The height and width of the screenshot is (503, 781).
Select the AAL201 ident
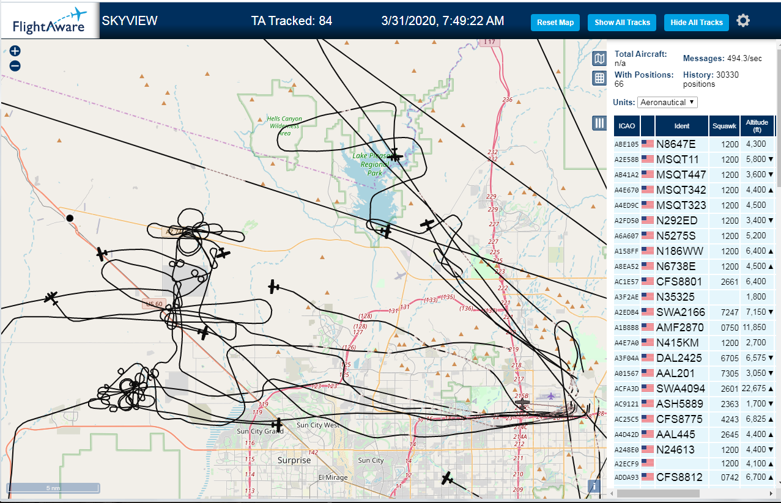675,373
